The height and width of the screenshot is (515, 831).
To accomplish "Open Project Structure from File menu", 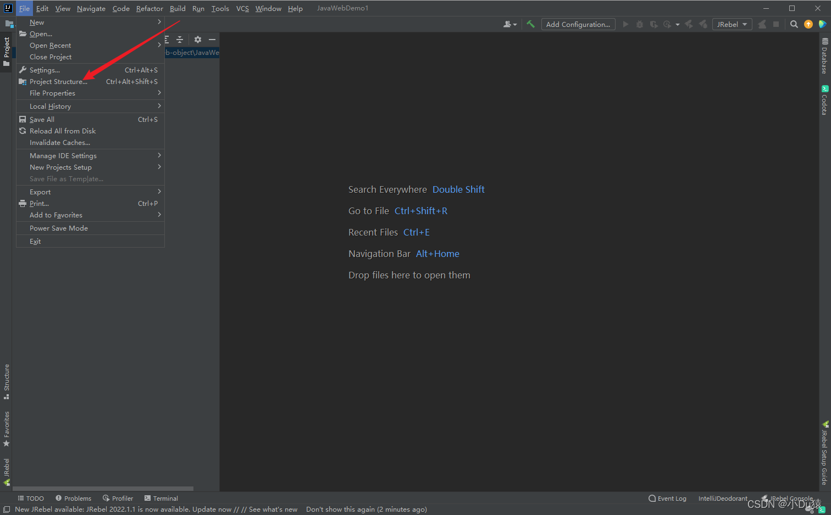I will click(90, 82).
